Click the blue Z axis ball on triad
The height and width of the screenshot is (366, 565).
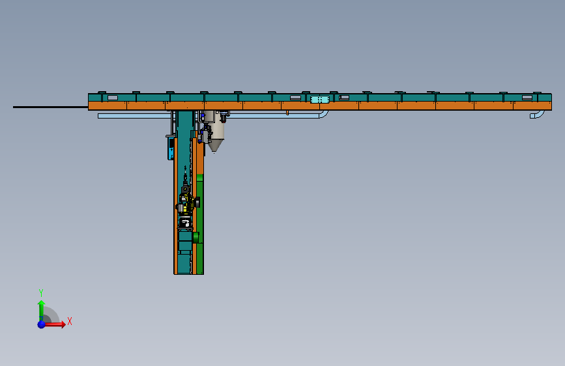(42, 324)
